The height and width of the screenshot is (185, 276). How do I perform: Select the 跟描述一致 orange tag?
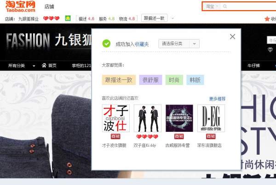pos(119,80)
